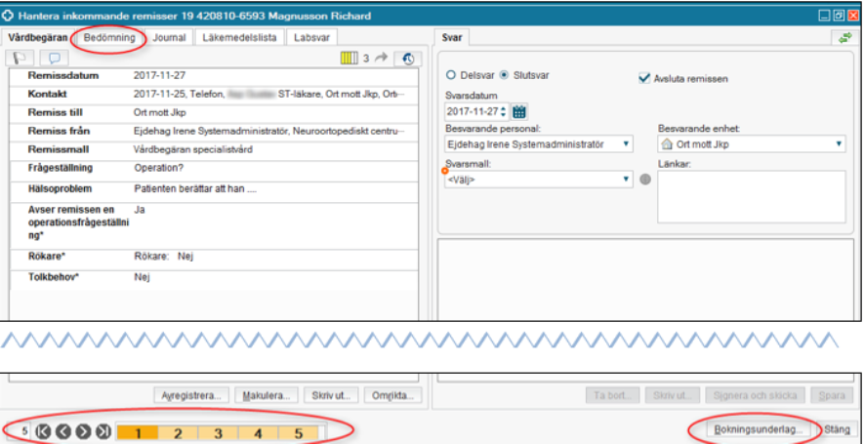Click the Makulera button
Viewport: 865px width, 444px height.
(x=268, y=396)
